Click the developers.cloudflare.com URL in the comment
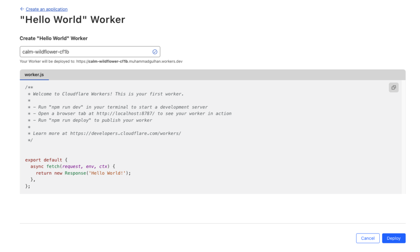 [126, 134]
